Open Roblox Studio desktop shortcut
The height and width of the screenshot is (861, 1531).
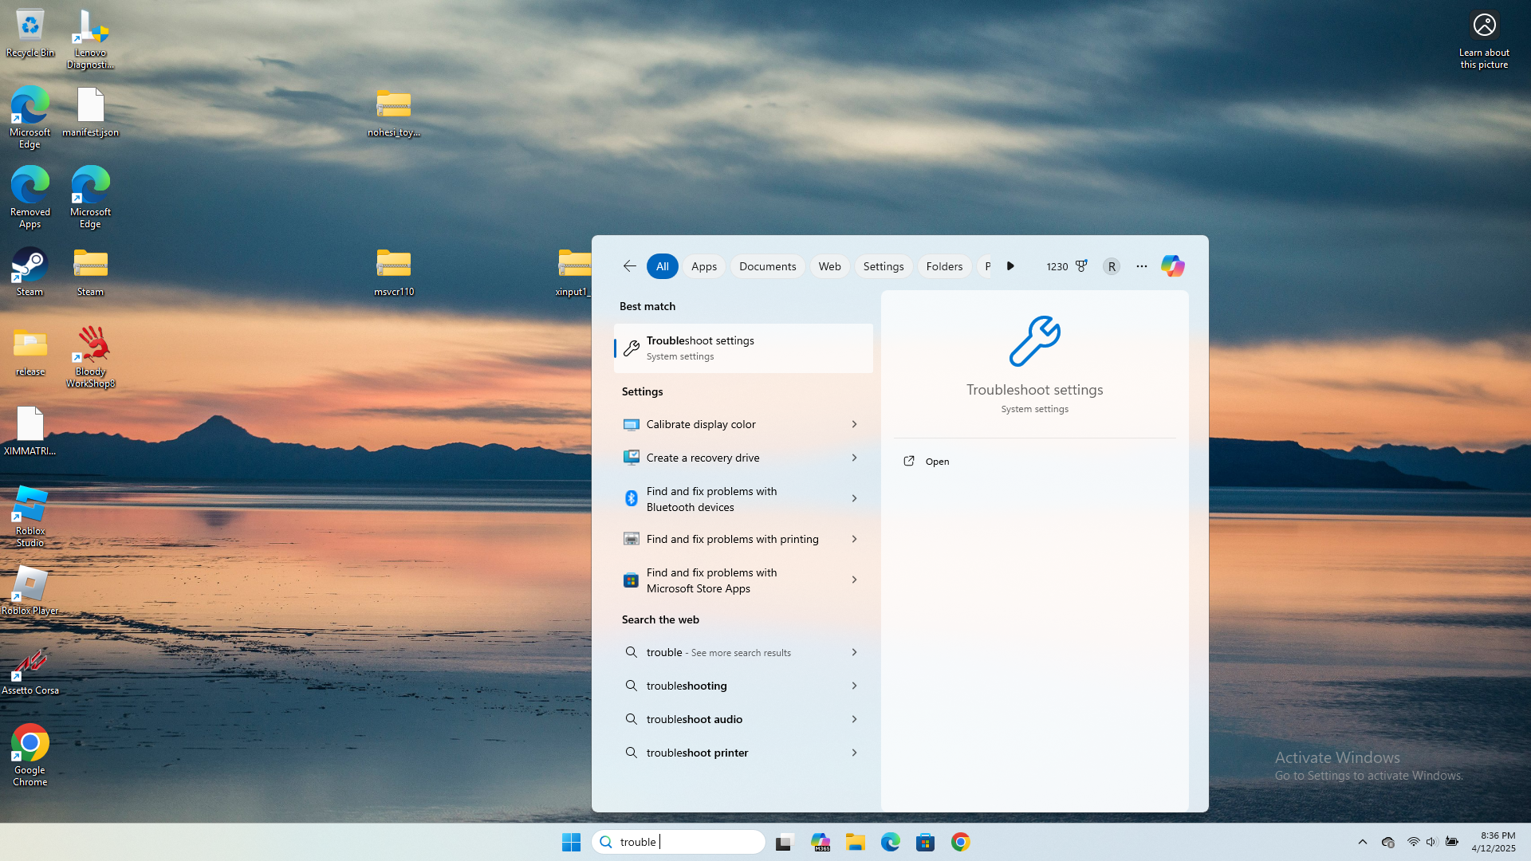[x=30, y=516]
